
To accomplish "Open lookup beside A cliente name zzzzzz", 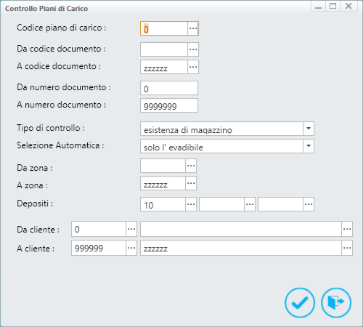I will tap(347, 248).
